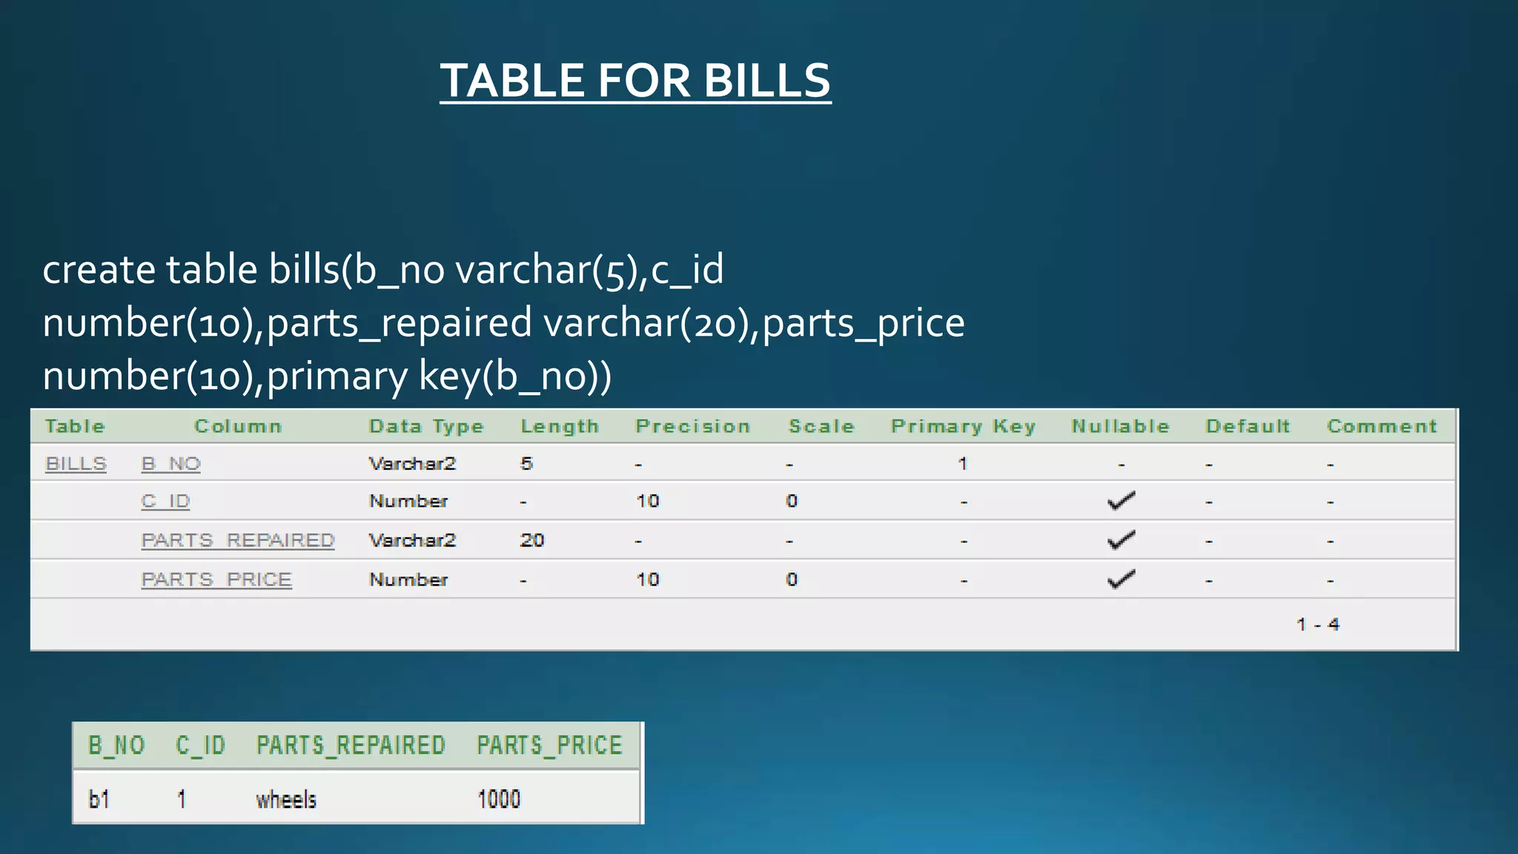Click the Default header
This screenshot has width=1518, height=854.
1248,426
